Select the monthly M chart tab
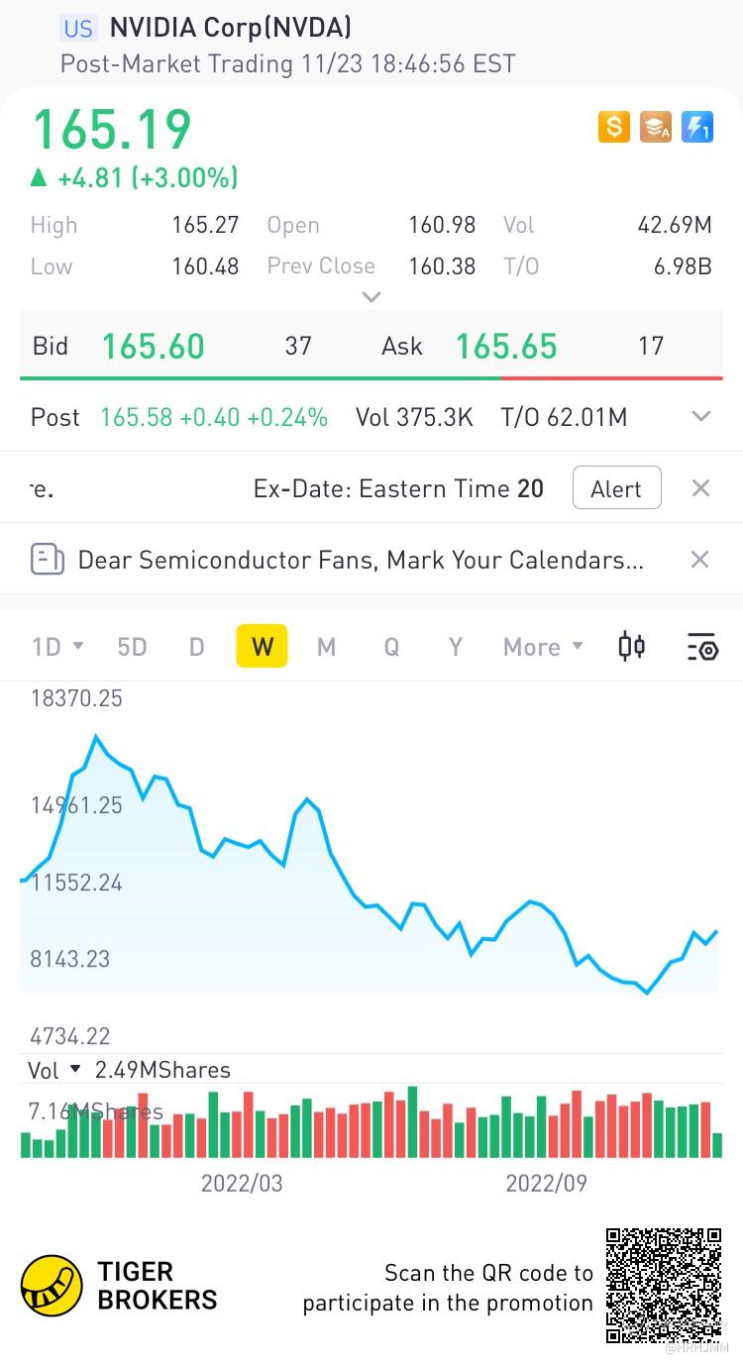 point(326,647)
